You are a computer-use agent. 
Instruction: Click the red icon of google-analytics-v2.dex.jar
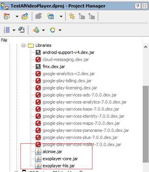38,74
